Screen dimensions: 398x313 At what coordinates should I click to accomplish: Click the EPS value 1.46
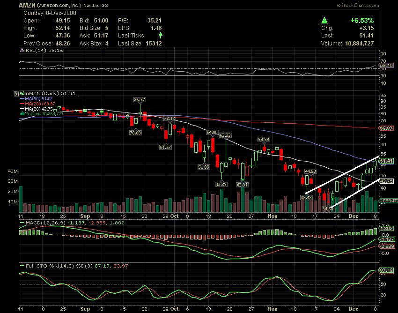156,28
